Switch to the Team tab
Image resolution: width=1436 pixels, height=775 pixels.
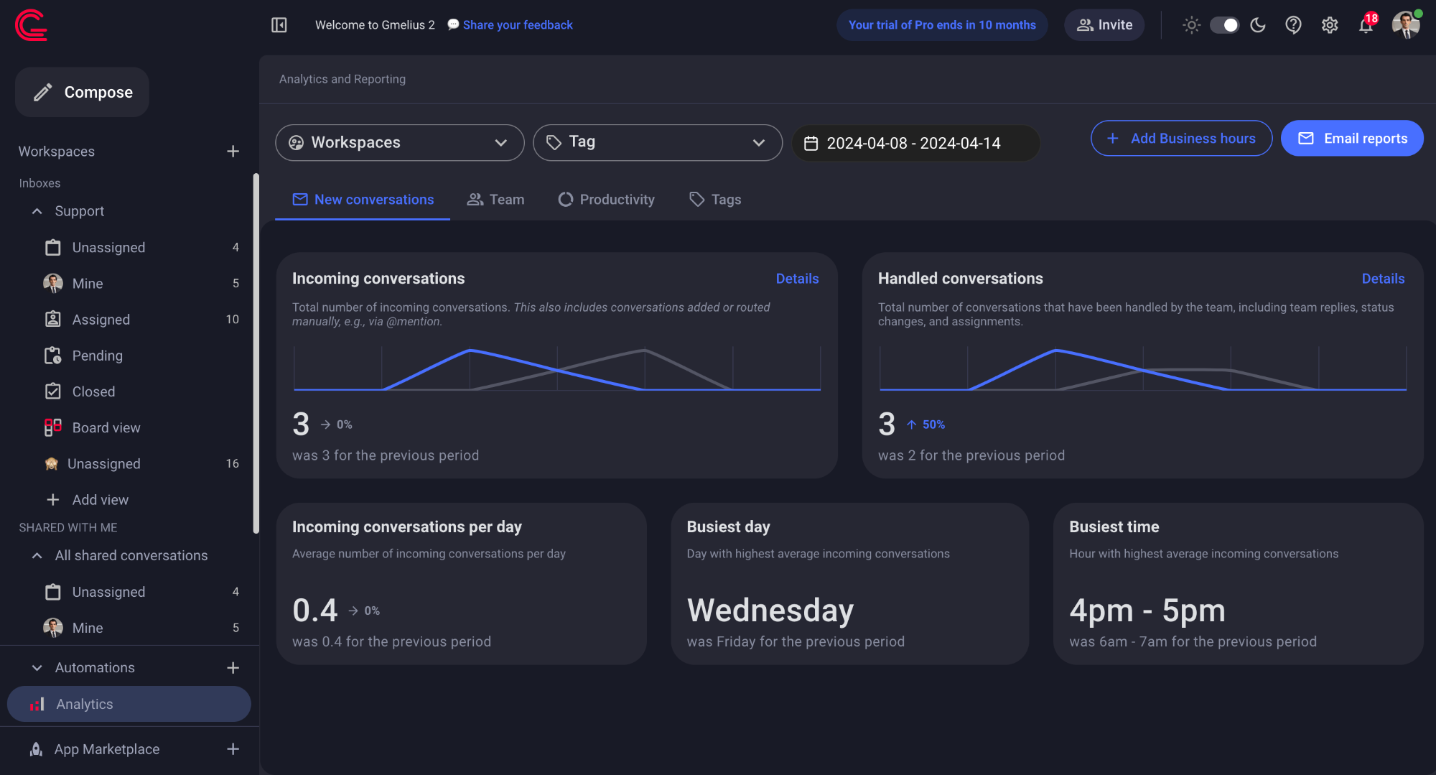coord(495,199)
